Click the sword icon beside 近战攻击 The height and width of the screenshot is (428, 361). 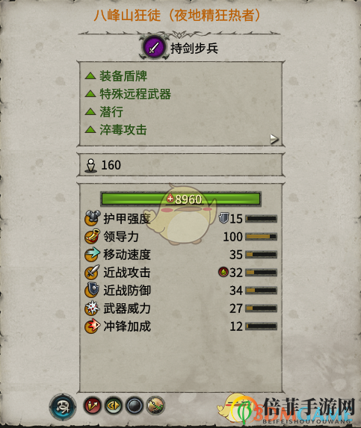pos(92,272)
